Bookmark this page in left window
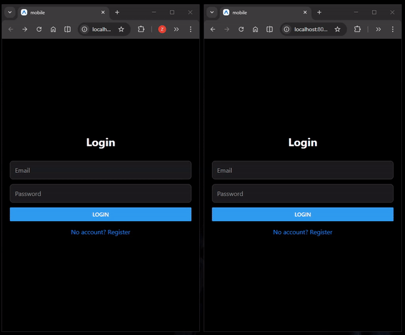The height and width of the screenshot is (335, 405). tap(121, 29)
